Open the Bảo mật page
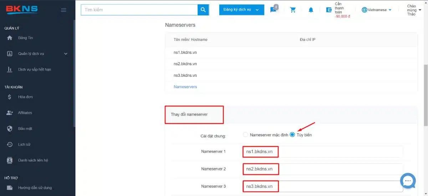Screen dimensions: 428x196 pyautogui.click(x=25, y=129)
